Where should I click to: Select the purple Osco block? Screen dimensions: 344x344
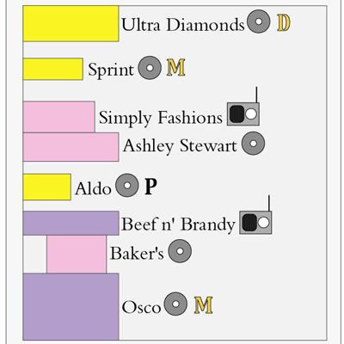71,307
